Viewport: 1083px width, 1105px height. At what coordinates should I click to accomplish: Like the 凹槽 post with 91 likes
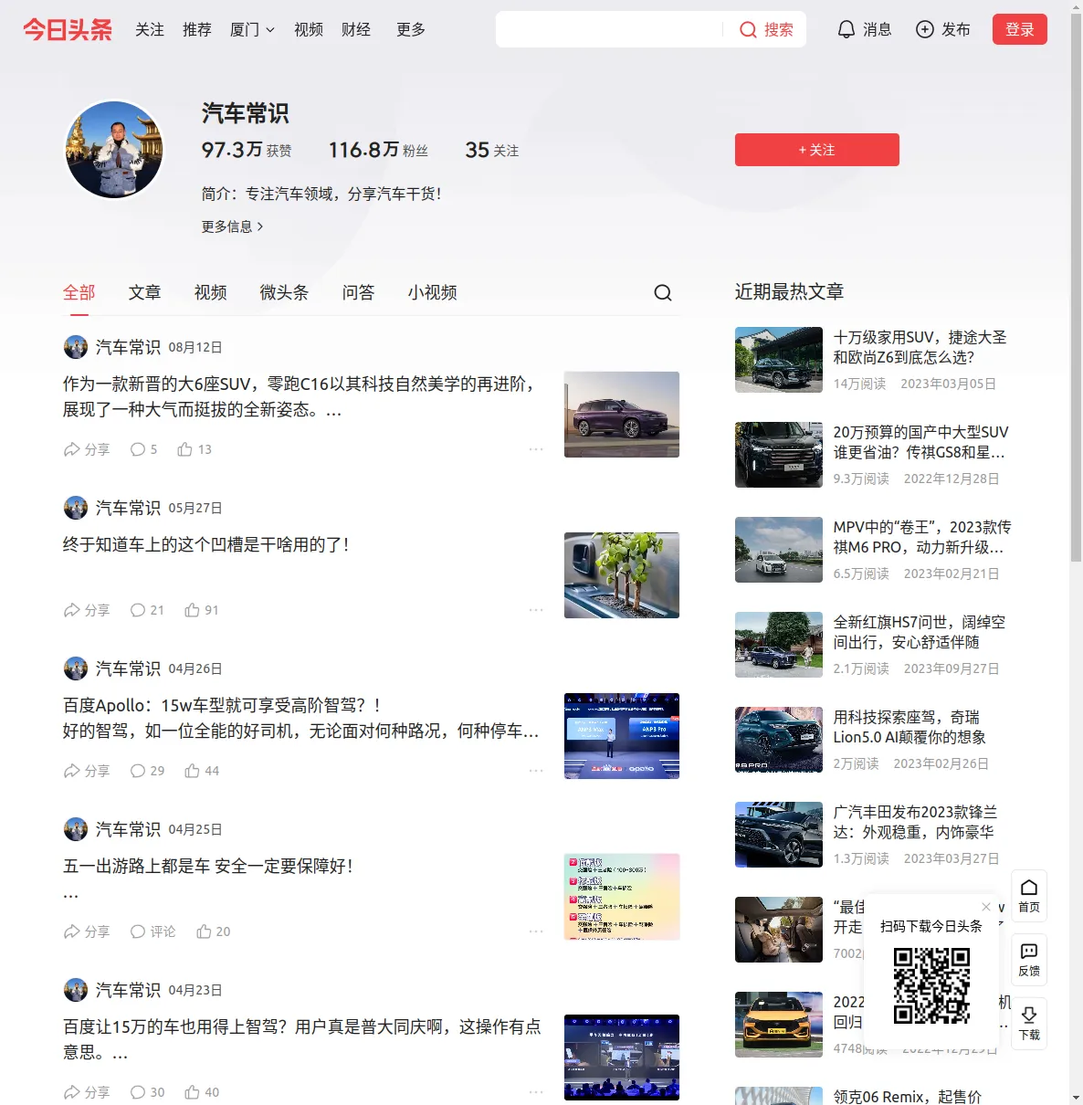coord(202,610)
